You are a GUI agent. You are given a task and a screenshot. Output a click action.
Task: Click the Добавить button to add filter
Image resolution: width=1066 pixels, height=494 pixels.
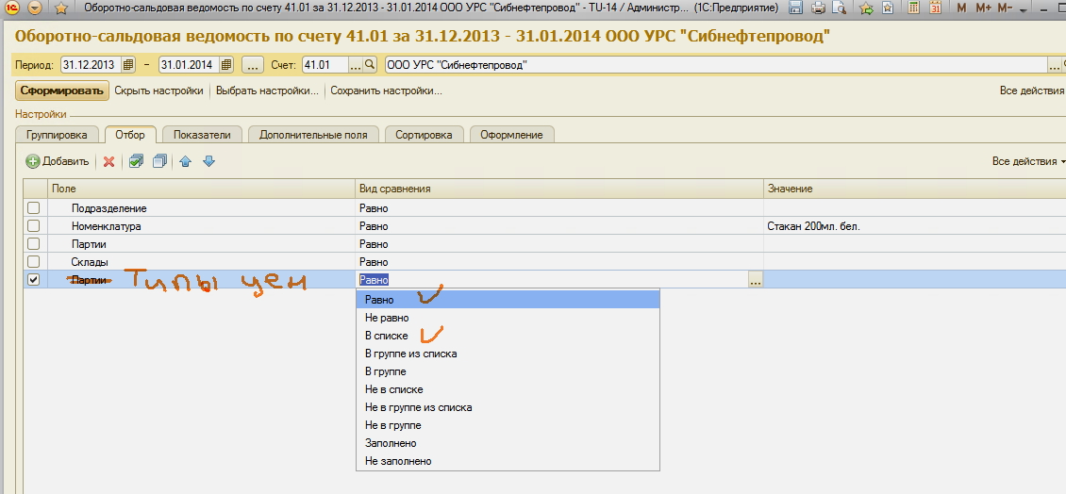point(58,161)
